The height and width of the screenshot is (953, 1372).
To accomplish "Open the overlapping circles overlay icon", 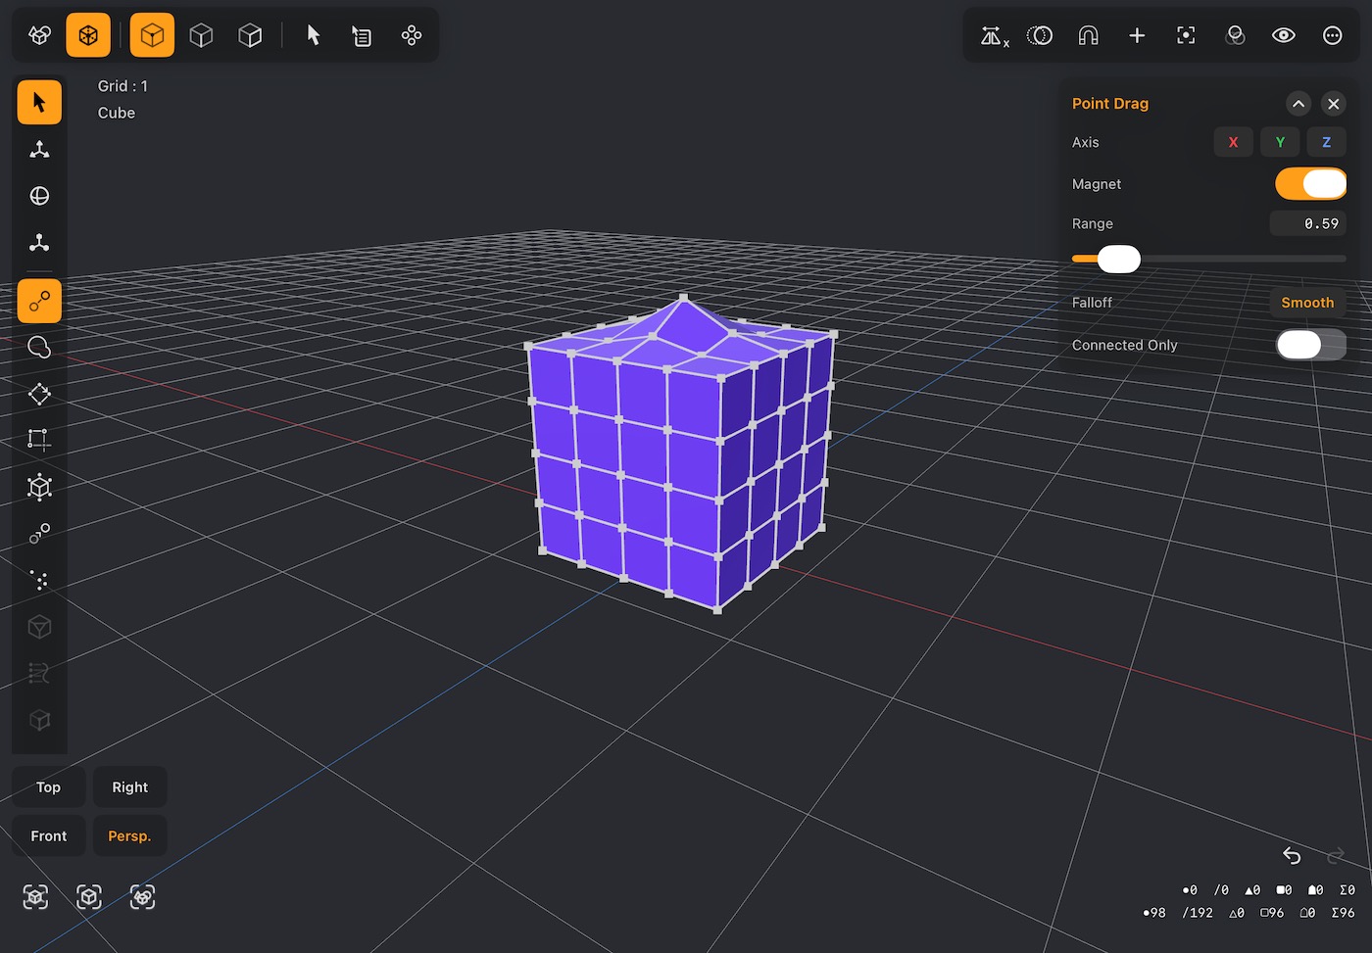I will coord(1235,36).
